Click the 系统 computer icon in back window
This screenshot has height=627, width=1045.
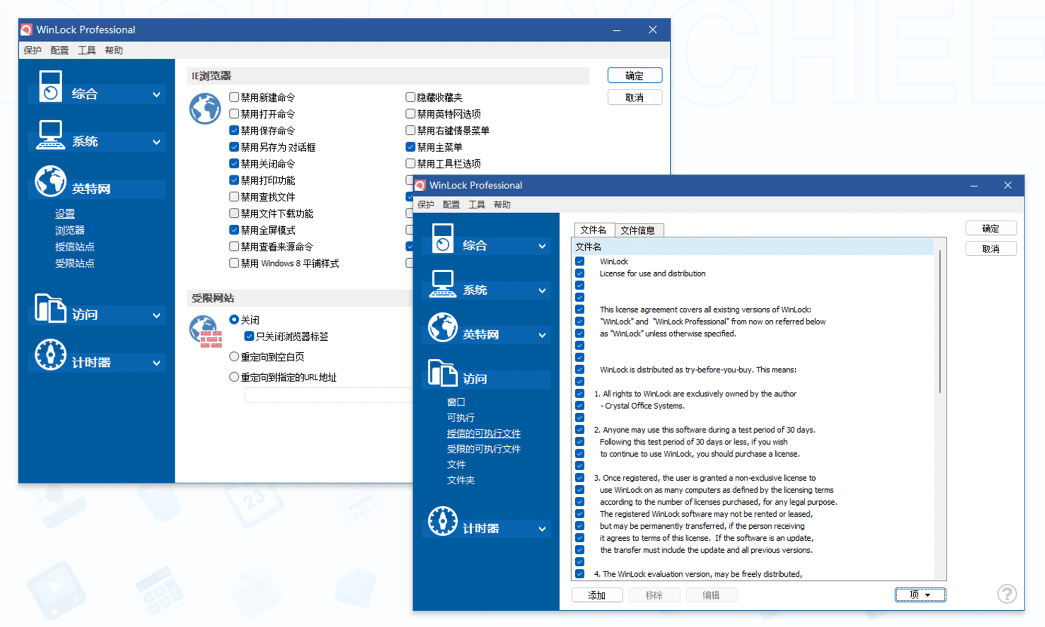pos(50,135)
